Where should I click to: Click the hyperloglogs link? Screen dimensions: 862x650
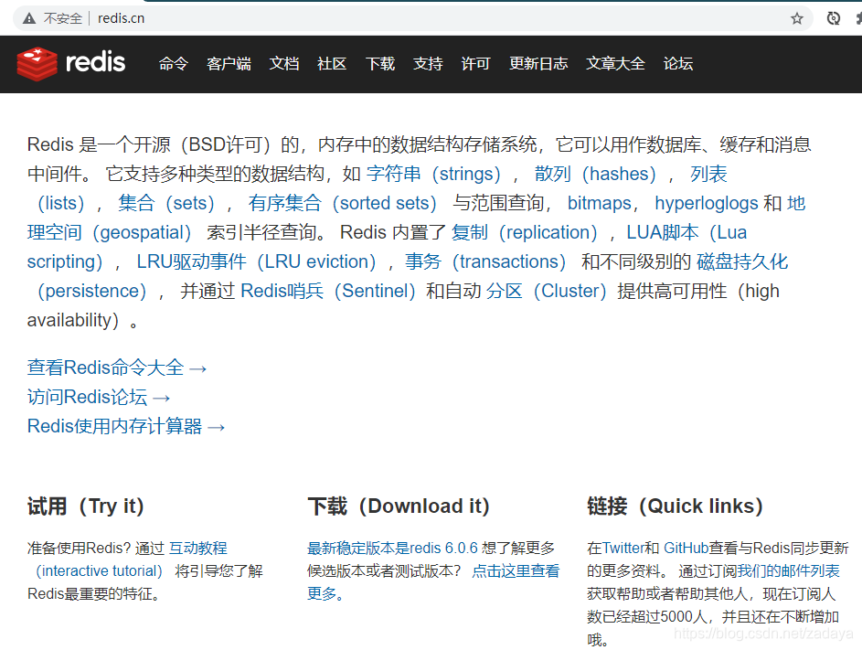pos(707,203)
